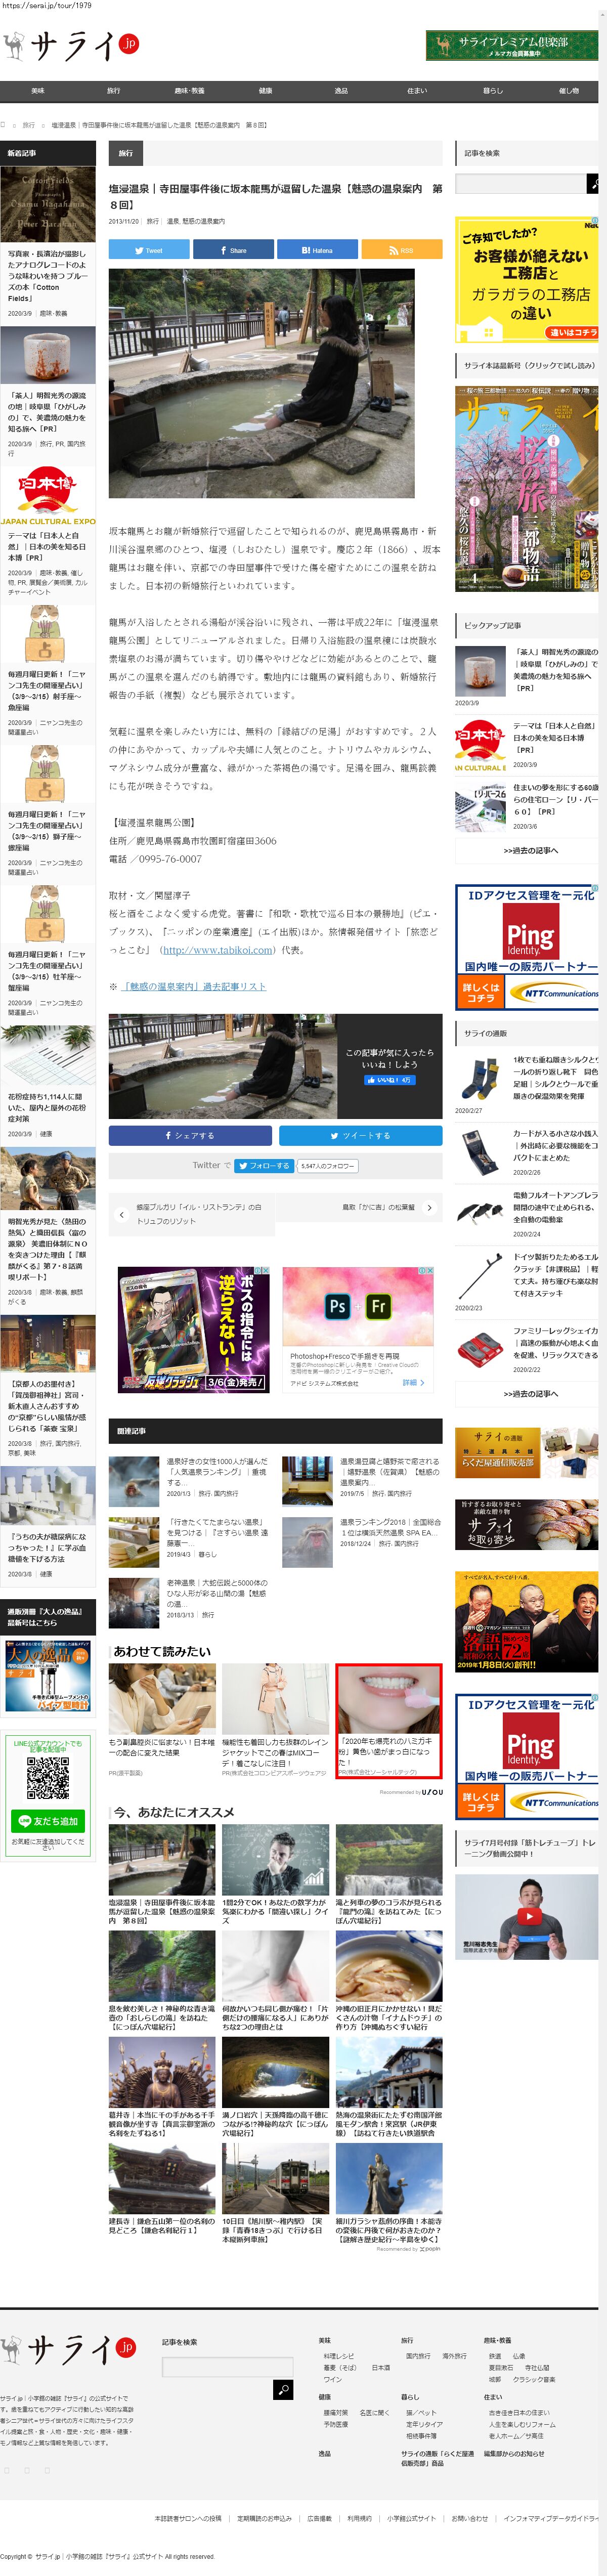Click the 友だち追加 LINE button
Image resolution: width=607 pixels, height=2576 pixels.
(48, 1821)
